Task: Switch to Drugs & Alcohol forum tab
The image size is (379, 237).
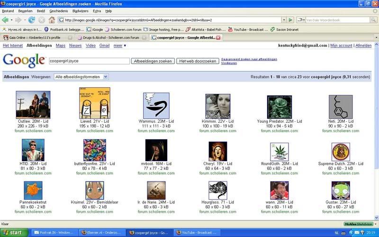Action: [x=111, y=37]
